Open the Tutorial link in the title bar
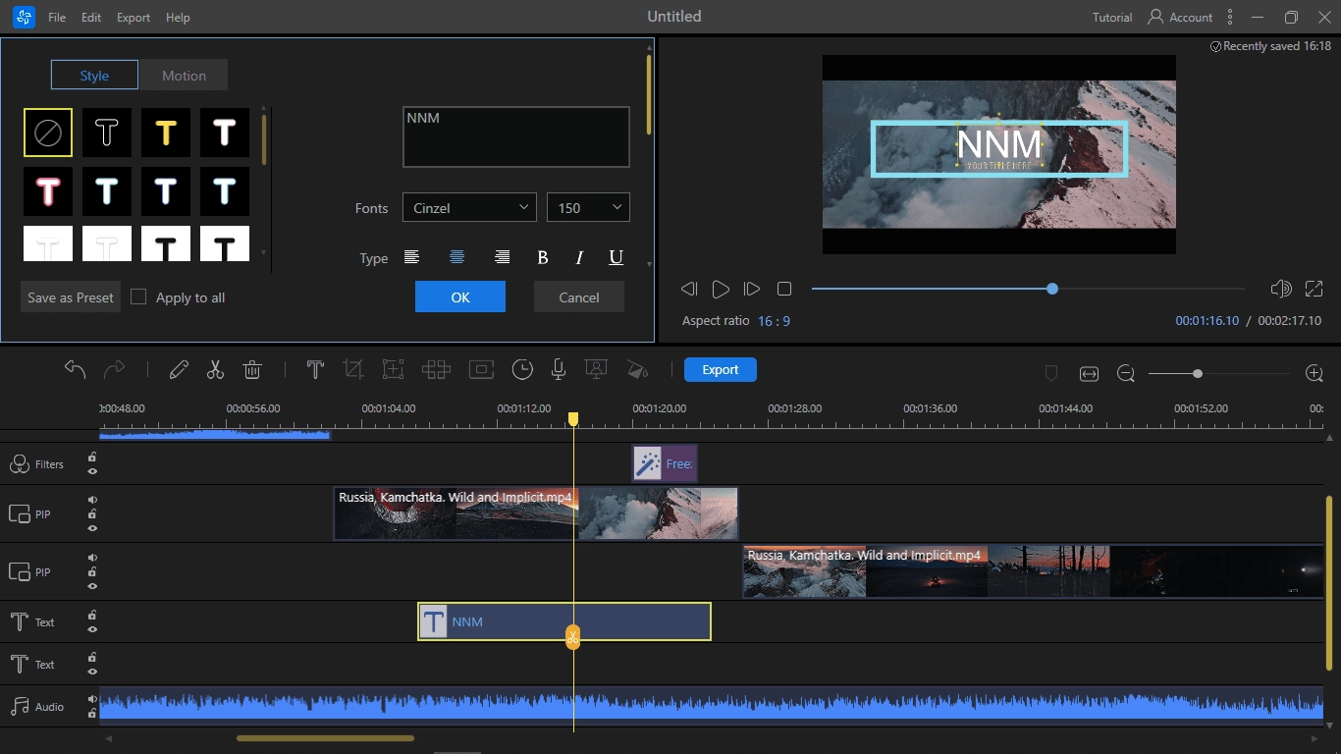 (x=1112, y=18)
